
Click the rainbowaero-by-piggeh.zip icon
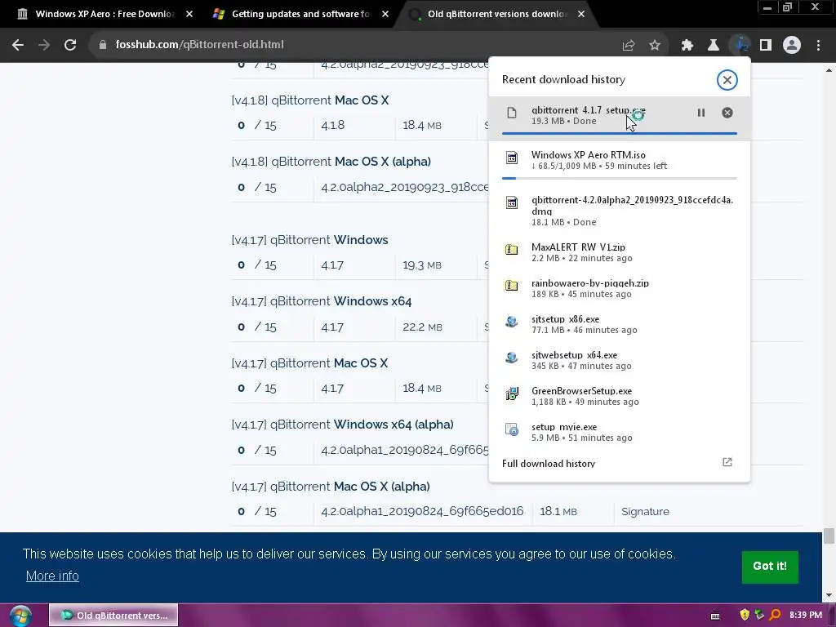click(511, 285)
